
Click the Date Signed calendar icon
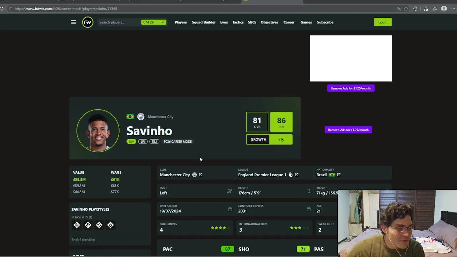230,209
